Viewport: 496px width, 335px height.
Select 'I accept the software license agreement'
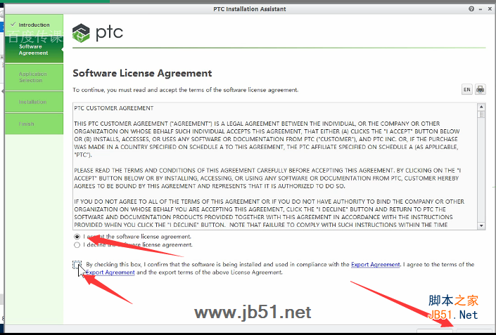click(77, 237)
